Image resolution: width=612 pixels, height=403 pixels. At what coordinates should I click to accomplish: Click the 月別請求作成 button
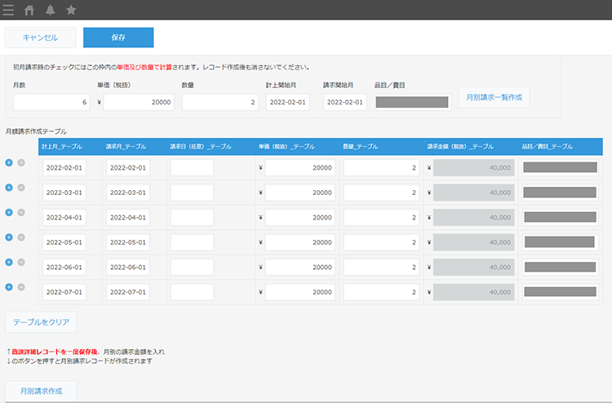click(x=41, y=391)
